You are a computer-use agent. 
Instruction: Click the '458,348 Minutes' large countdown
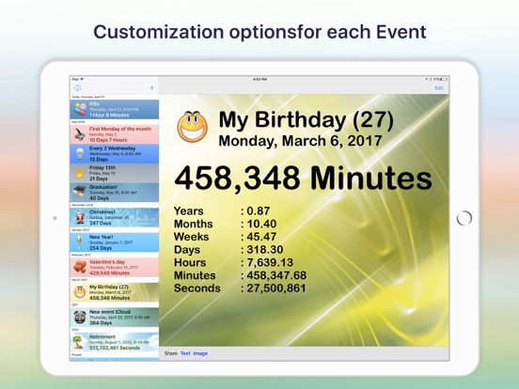click(303, 179)
